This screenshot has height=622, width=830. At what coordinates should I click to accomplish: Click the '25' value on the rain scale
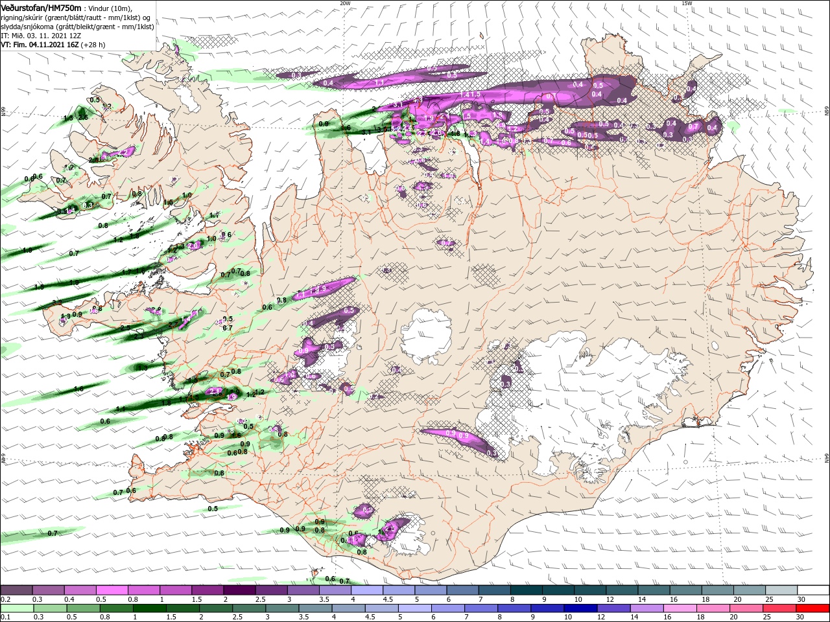(767, 617)
